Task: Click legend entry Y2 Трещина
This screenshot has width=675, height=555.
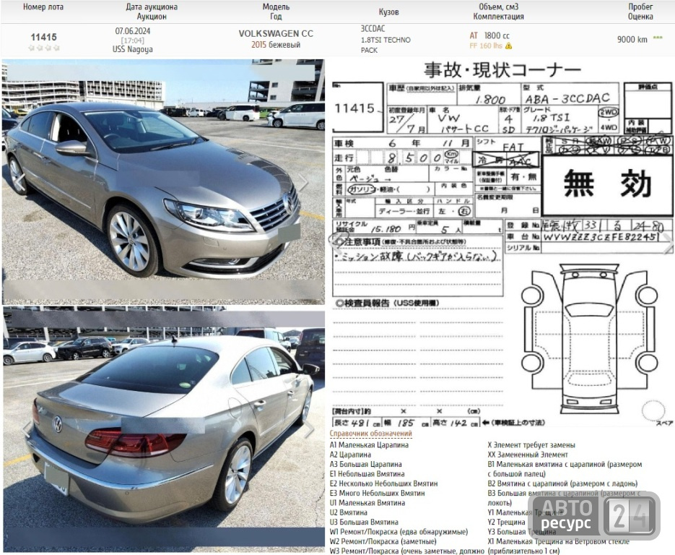Action: click(506, 522)
